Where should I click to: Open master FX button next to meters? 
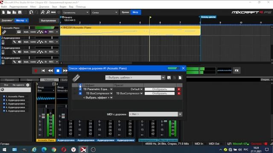click(237, 71)
